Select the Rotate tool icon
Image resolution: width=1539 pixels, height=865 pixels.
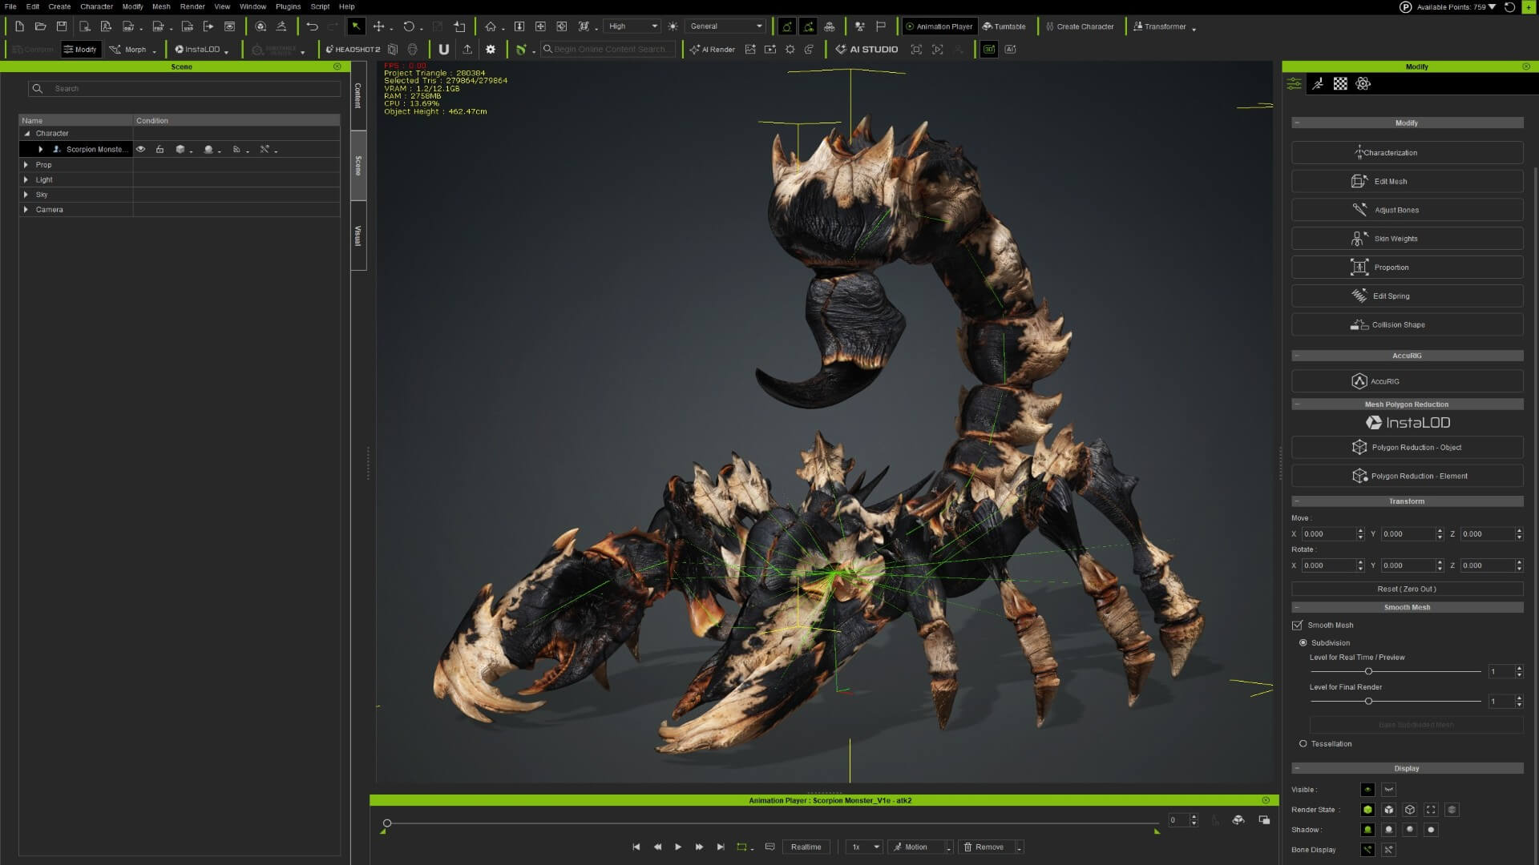click(409, 26)
